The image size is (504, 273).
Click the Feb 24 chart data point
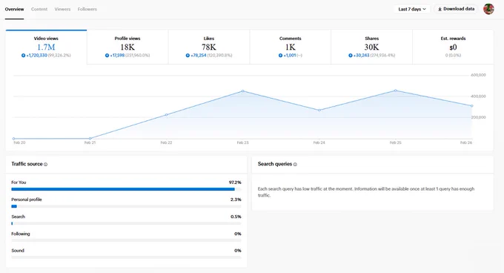point(319,111)
